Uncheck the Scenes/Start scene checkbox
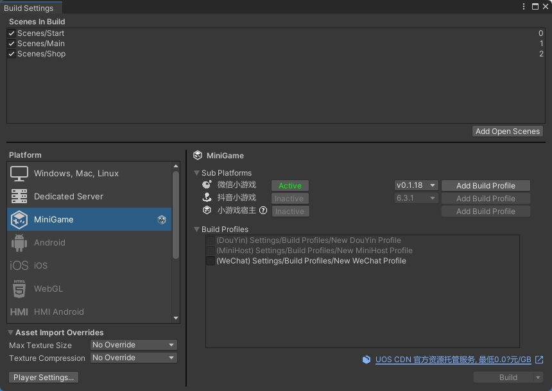Image resolution: width=552 pixels, height=391 pixels. click(x=12, y=33)
